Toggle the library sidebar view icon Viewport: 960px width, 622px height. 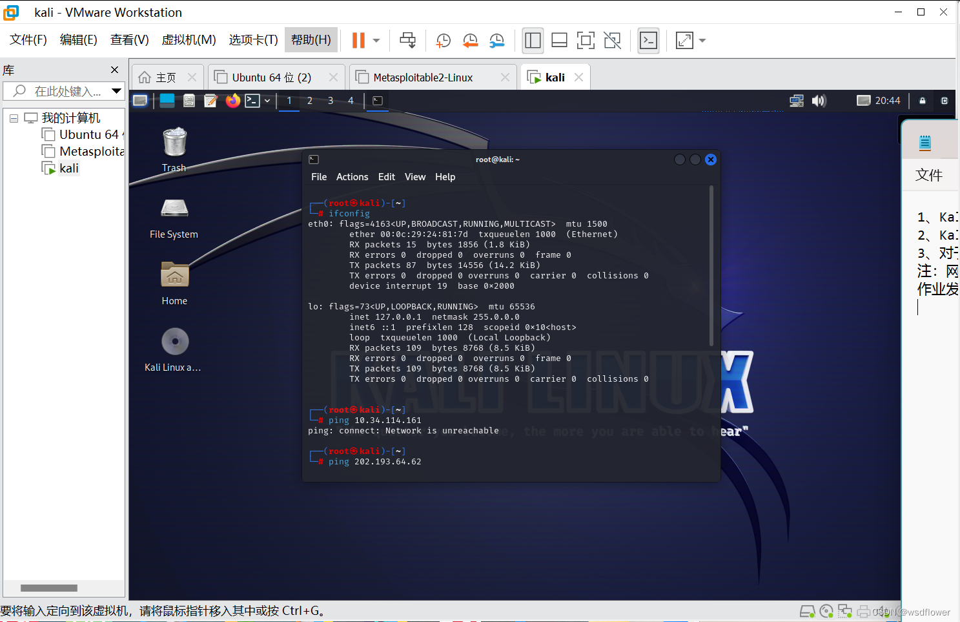click(533, 41)
